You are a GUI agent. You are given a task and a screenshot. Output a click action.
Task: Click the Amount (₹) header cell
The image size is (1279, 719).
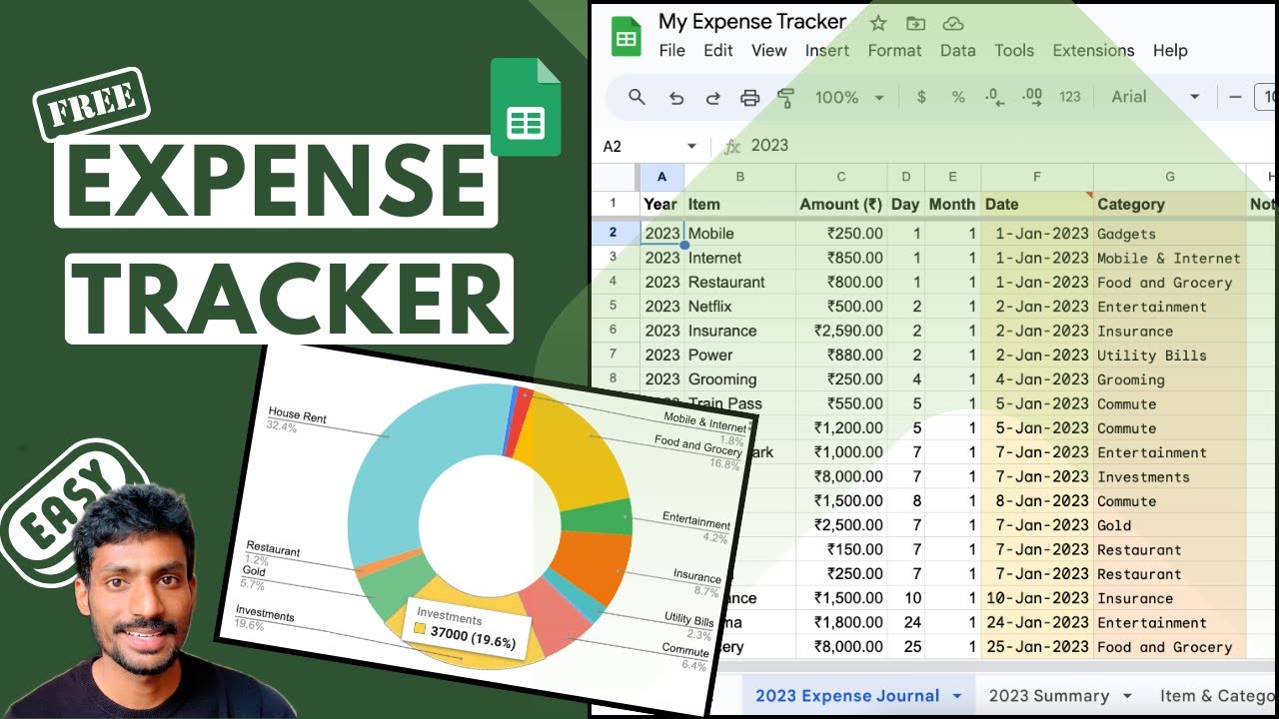tap(840, 204)
